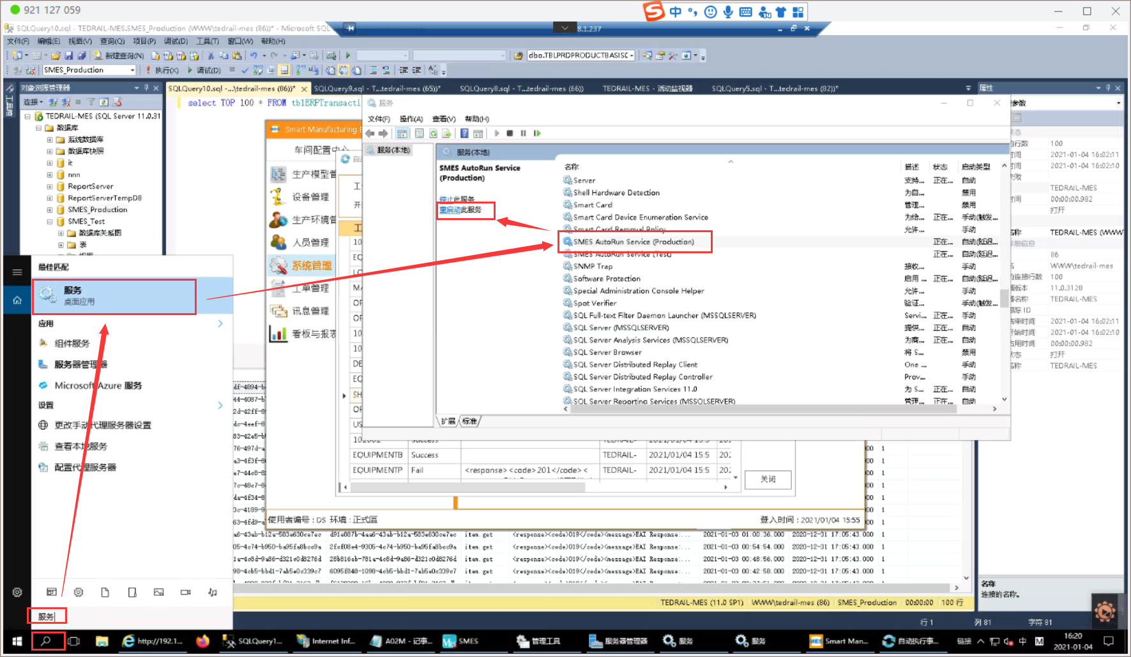1131x657 pixels.
Task: Click the Cut scissors icon in SSMS toolbar
Action: [211, 55]
